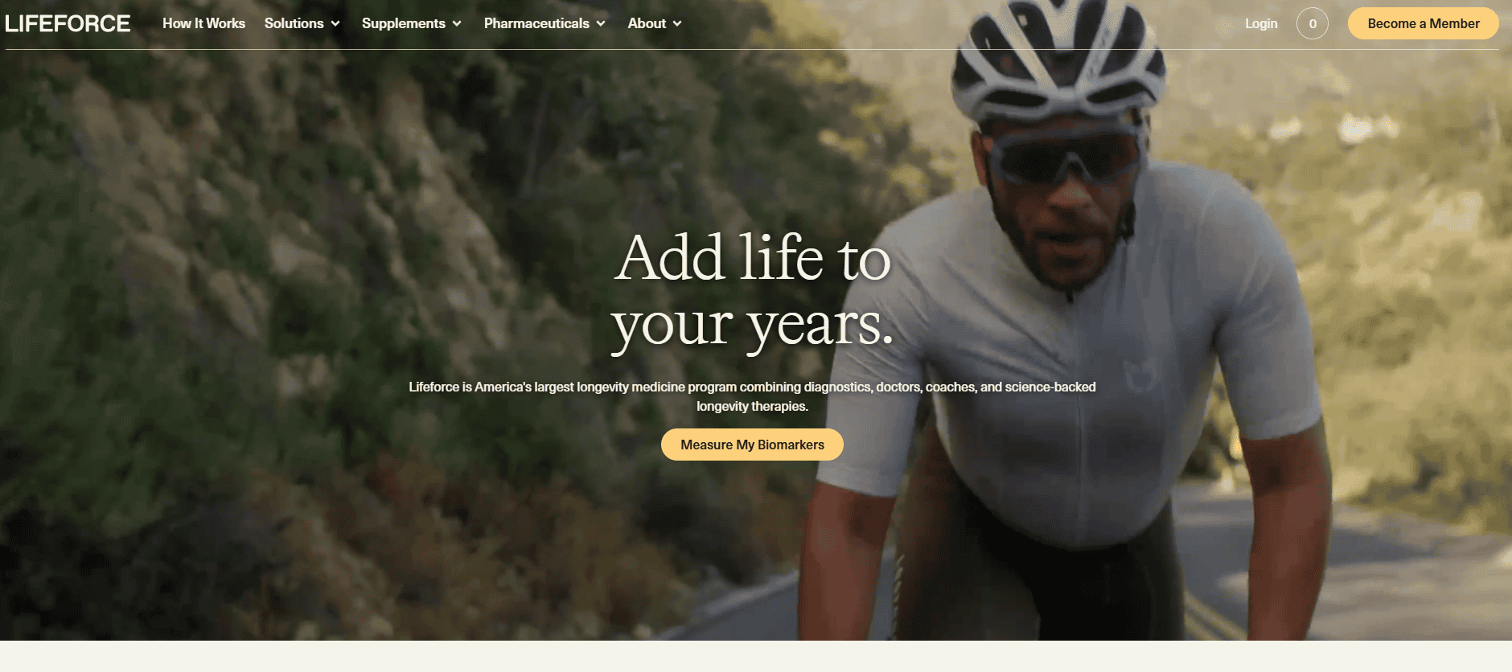
Task: Expand the chevron arrow beside Solutions
Action: point(335,24)
